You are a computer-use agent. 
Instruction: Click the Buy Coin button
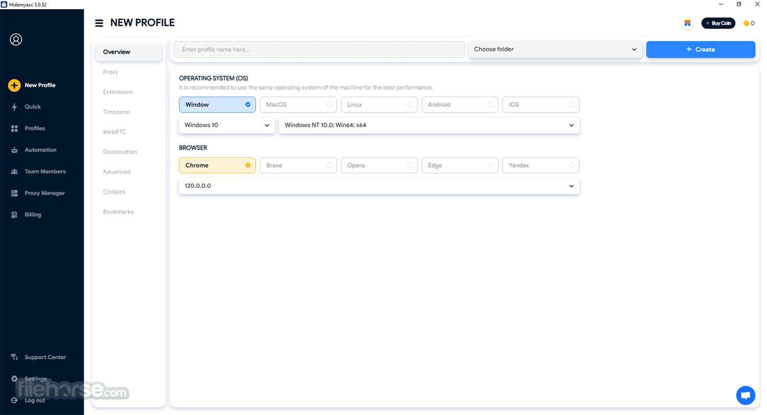tap(718, 23)
